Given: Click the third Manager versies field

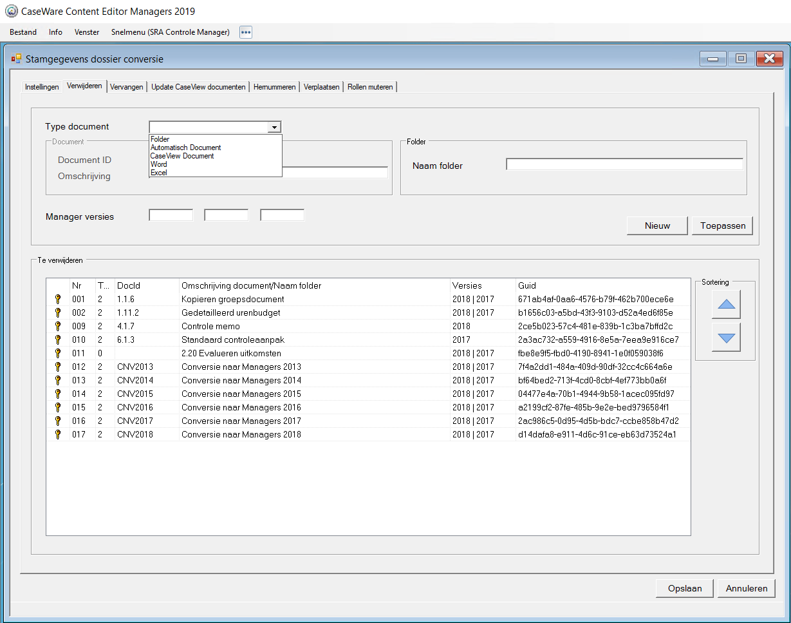Looking at the screenshot, I should tap(283, 215).
